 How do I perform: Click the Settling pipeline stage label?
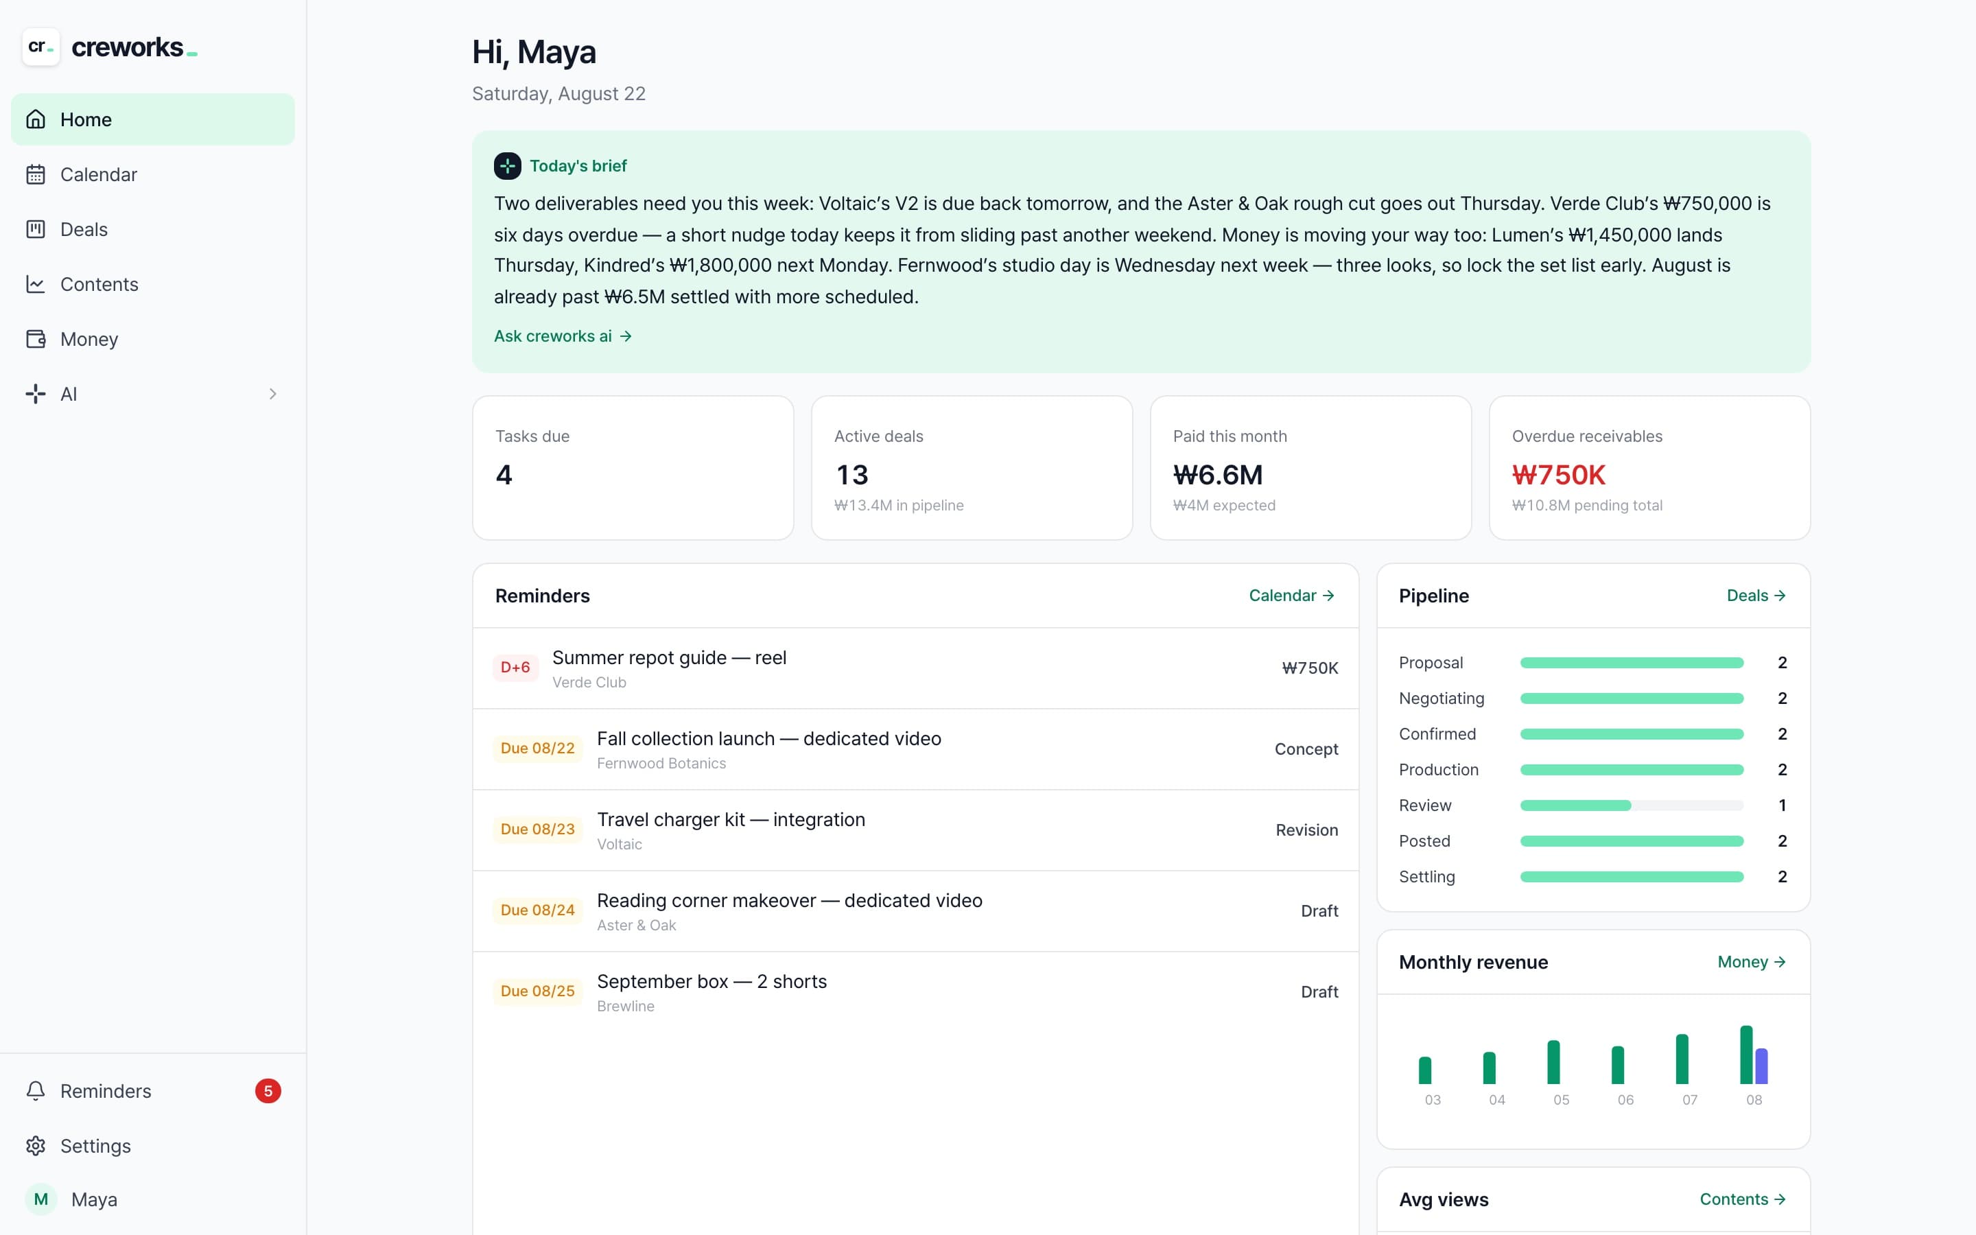[x=1426, y=876]
